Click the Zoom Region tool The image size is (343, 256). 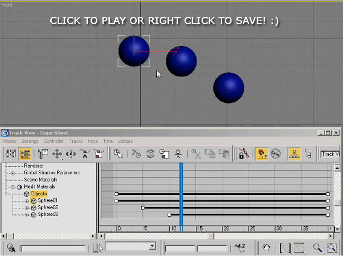(x=332, y=248)
